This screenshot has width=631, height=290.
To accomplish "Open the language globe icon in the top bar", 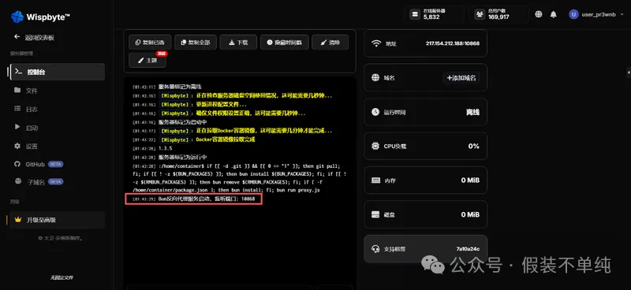I will pos(539,14).
